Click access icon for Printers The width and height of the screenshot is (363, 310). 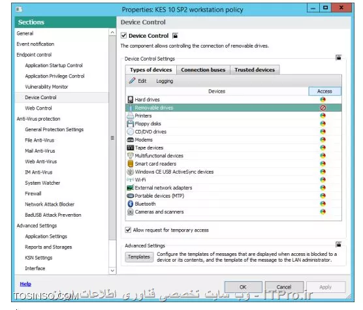[x=323, y=116]
